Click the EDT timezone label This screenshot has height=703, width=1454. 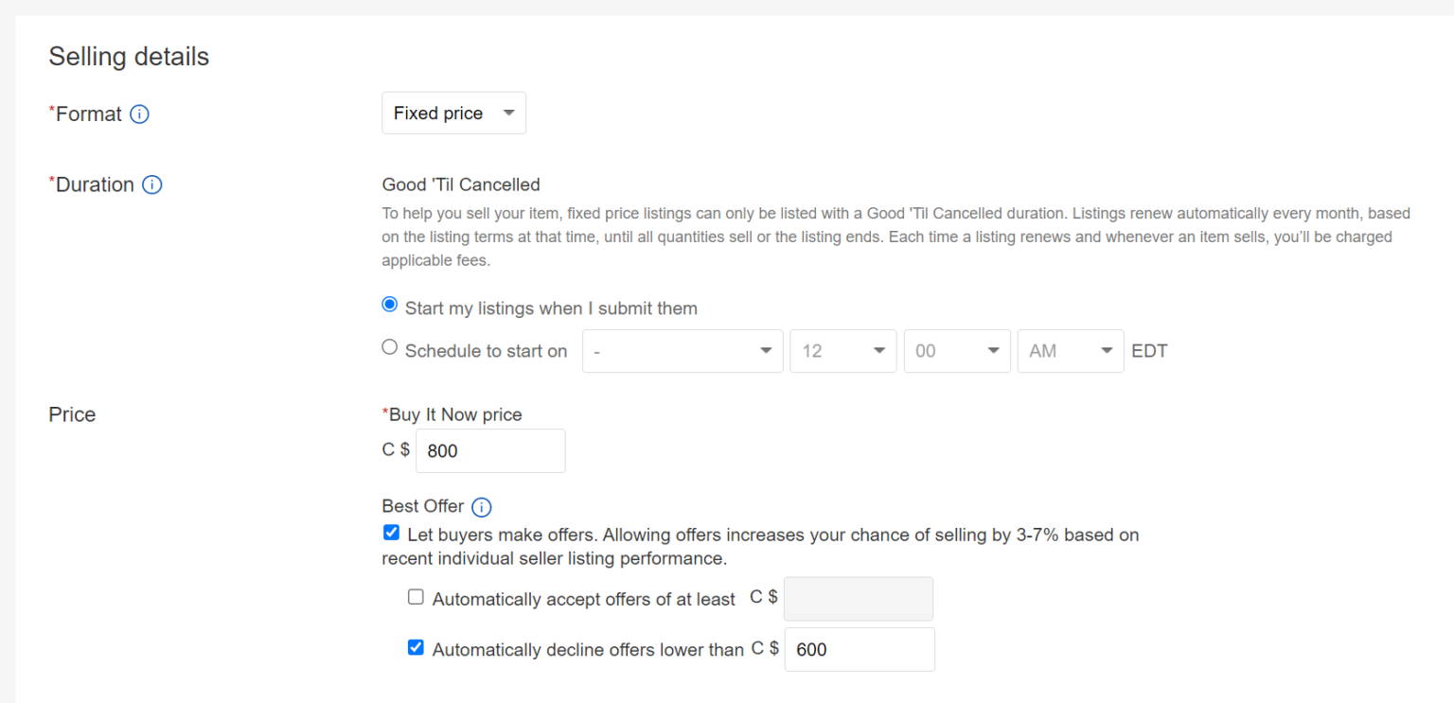pyautogui.click(x=1148, y=351)
